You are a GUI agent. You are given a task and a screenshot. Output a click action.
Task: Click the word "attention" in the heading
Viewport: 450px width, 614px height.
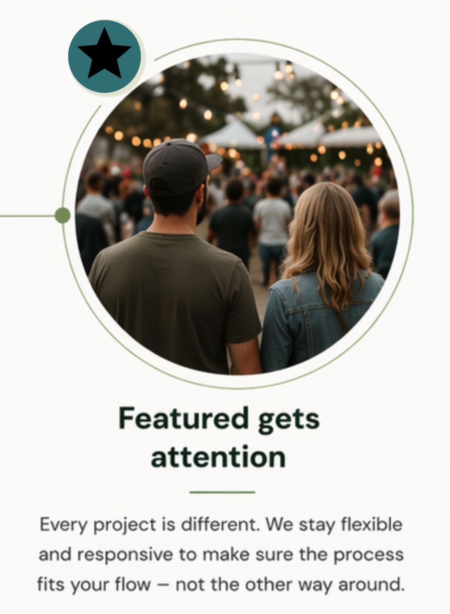(x=218, y=456)
